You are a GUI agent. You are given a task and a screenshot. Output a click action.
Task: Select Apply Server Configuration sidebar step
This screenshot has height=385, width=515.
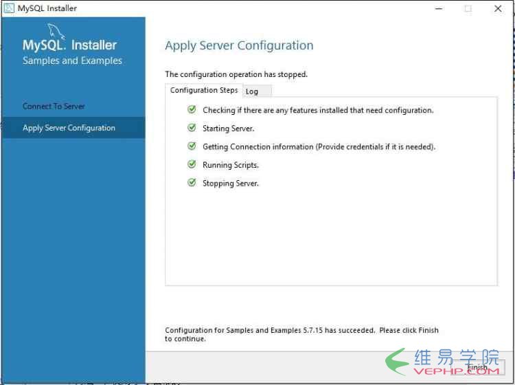click(x=73, y=128)
